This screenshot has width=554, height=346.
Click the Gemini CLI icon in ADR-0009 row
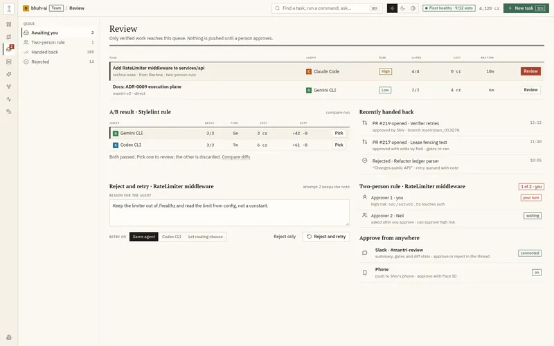coord(308,90)
